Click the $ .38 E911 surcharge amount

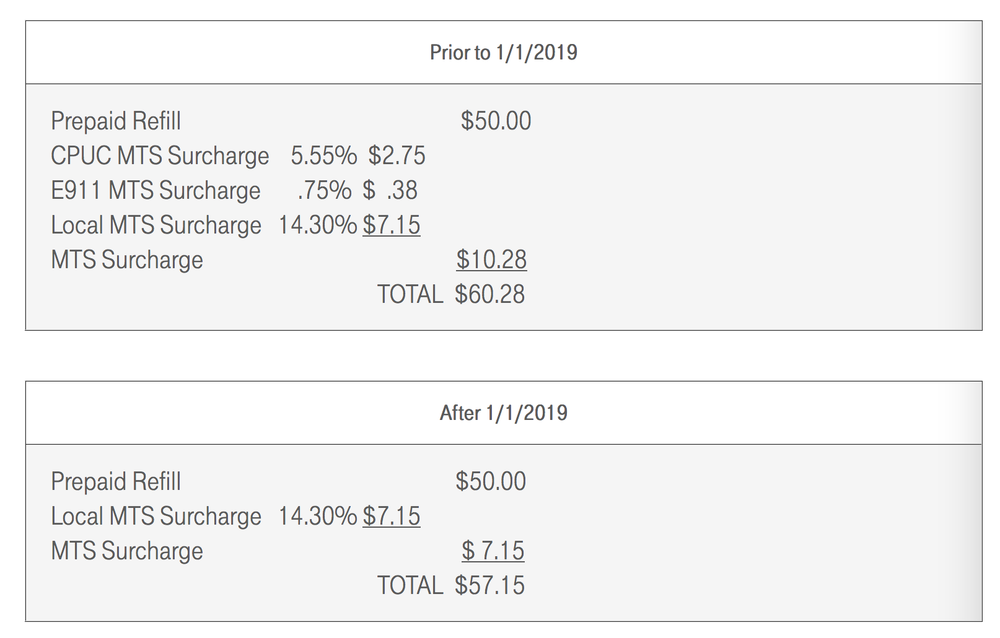[x=390, y=191]
